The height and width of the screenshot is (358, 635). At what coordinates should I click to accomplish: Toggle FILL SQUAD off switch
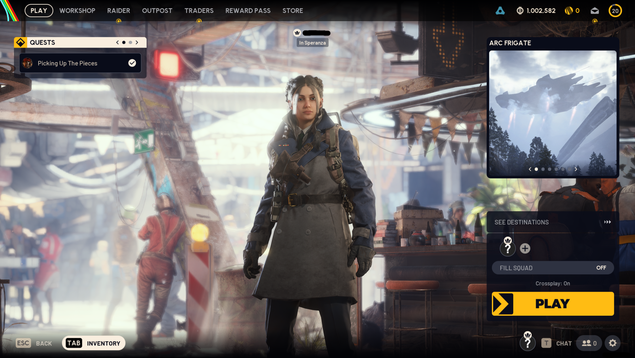(553, 268)
